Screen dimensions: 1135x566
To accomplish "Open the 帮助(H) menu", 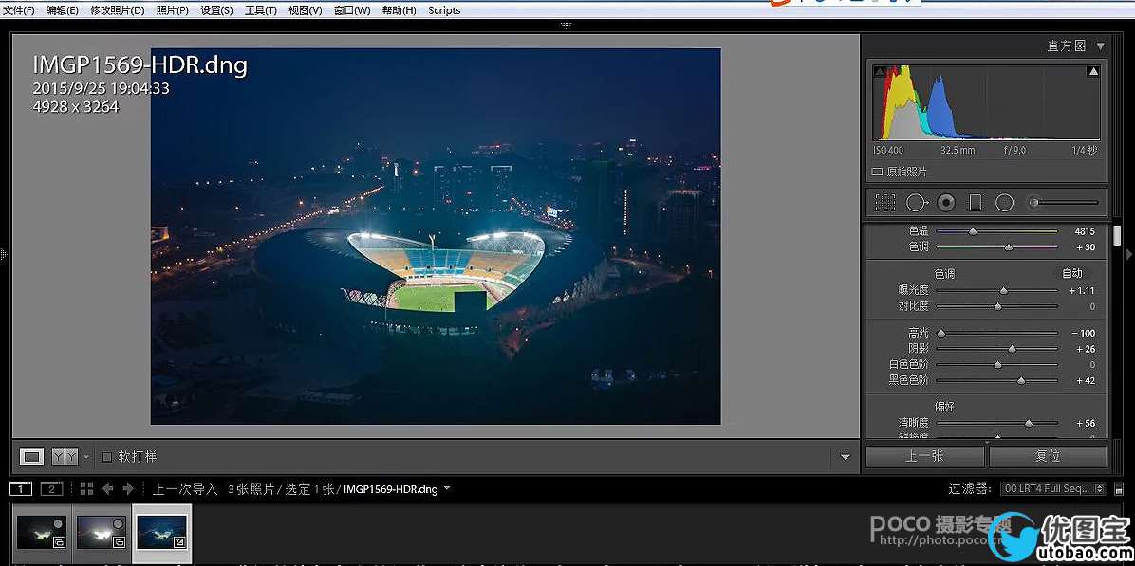I will pyautogui.click(x=399, y=10).
